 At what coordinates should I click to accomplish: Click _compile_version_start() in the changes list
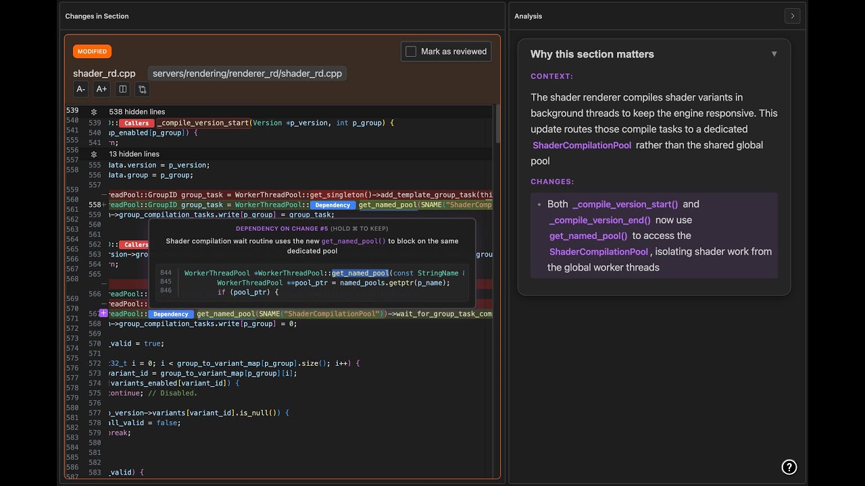click(x=624, y=204)
